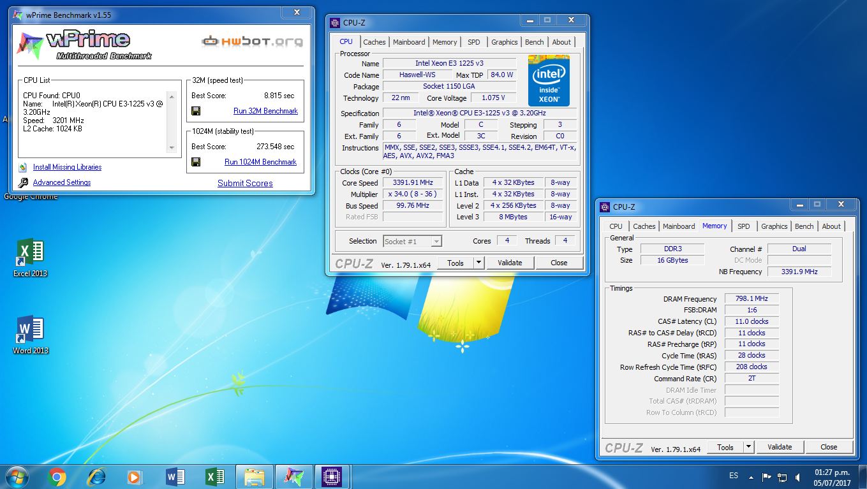
Task: Click Tools button in main CPU-Z window
Action: (x=456, y=263)
